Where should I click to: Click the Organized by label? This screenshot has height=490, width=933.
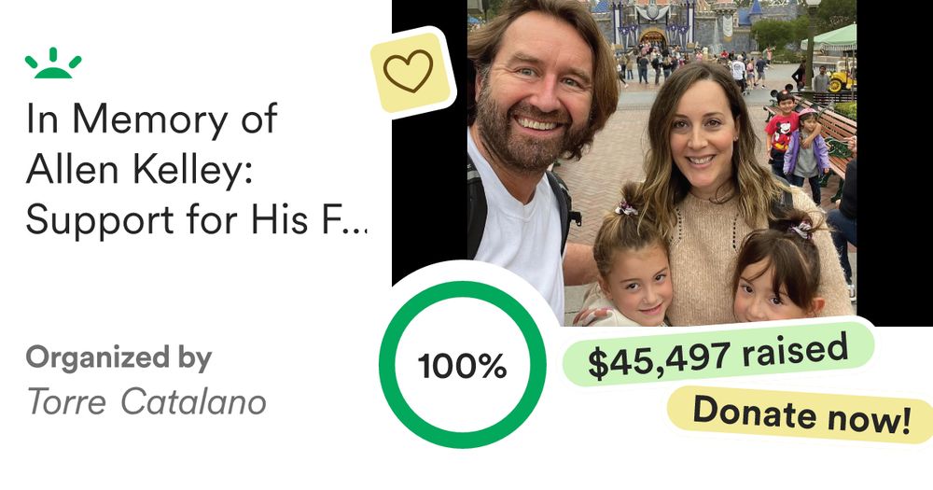pos(118,357)
